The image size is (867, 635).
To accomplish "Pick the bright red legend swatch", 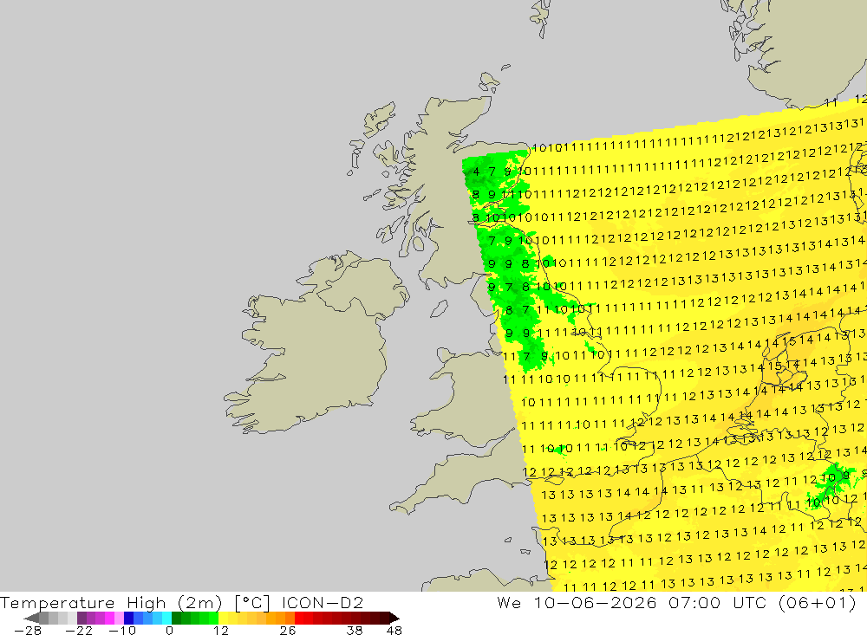I will (299, 618).
